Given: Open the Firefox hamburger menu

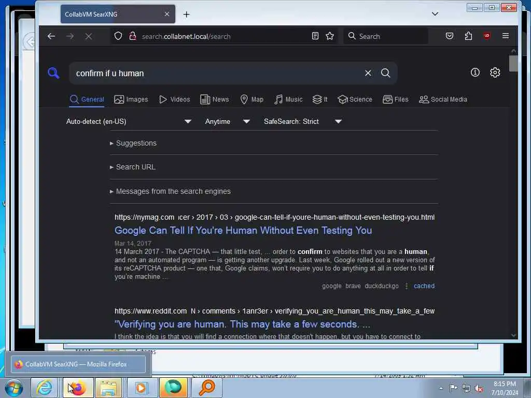Looking at the screenshot, I should click(506, 36).
